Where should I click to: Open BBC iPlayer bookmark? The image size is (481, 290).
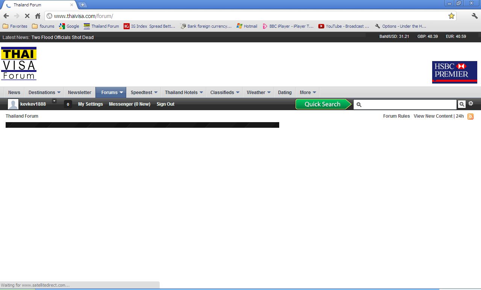pos(288,26)
